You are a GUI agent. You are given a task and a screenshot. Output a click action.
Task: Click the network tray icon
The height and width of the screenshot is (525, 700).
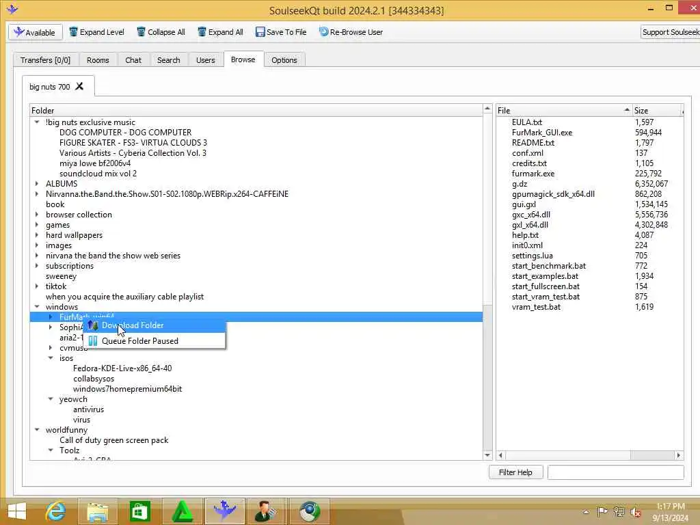pos(619,511)
